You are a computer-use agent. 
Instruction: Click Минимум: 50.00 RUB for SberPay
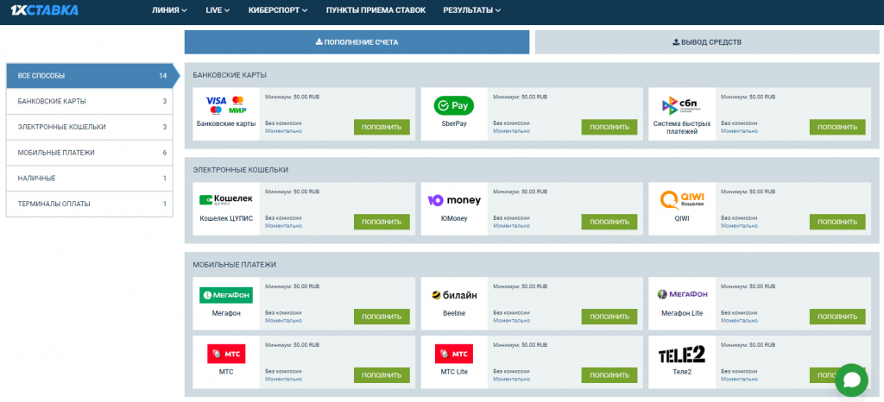tap(521, 97)
